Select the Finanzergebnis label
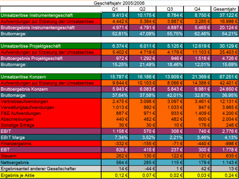The image size is (239, 179). pyautogui.click(x=51, y=144)
